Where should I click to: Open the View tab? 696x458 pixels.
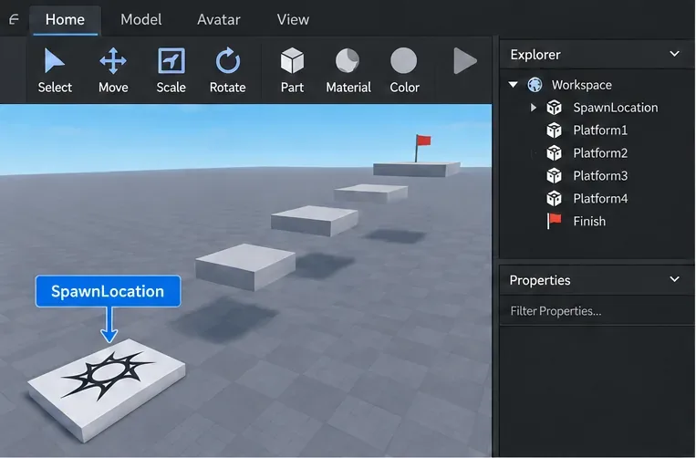coord(293,19)
